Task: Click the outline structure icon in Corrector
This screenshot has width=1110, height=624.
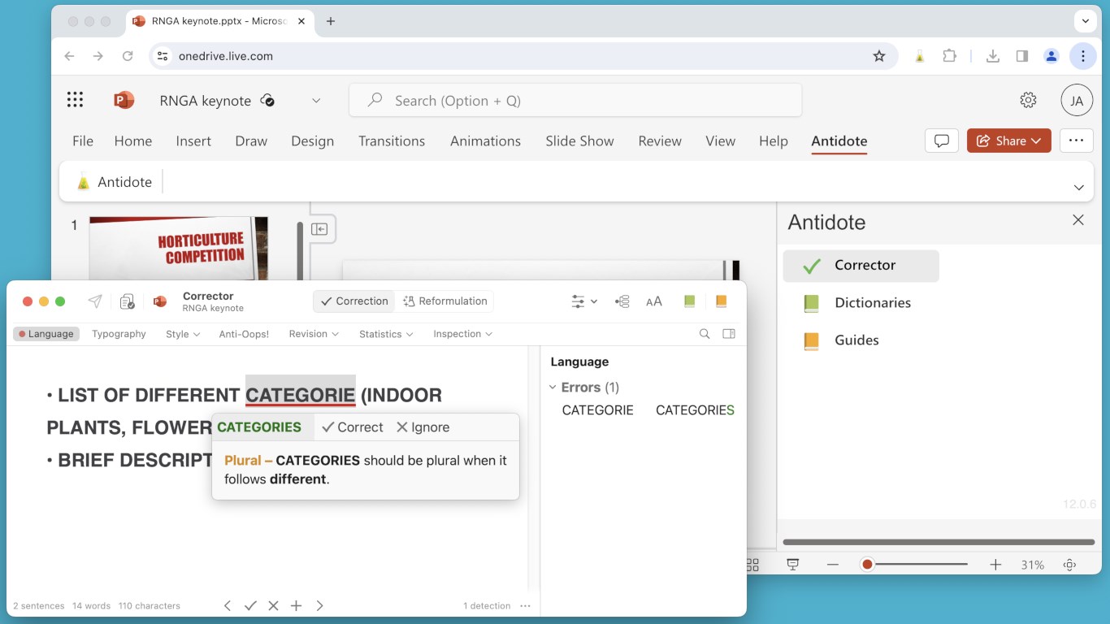Action: [622, 301]
